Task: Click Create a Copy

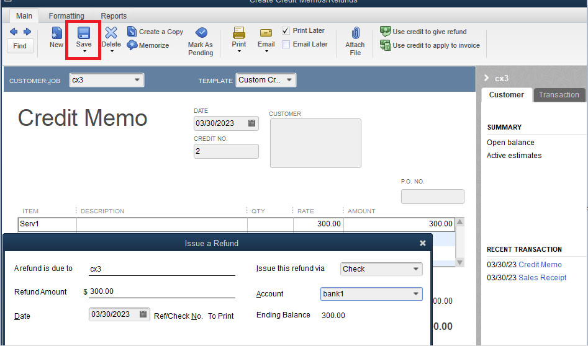Action: tap(155, 32)
